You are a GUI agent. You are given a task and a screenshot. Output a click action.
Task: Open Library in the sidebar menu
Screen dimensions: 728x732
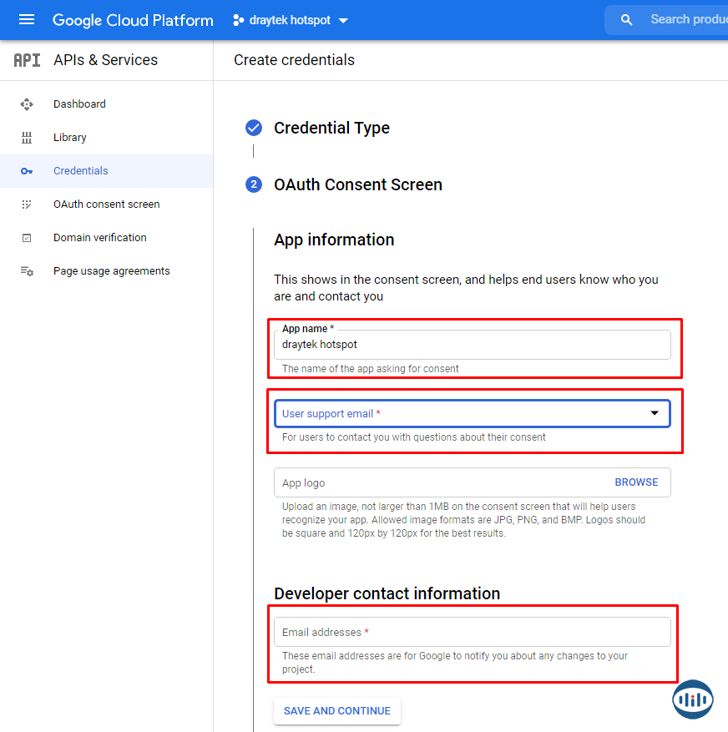[x=70, y=138]
